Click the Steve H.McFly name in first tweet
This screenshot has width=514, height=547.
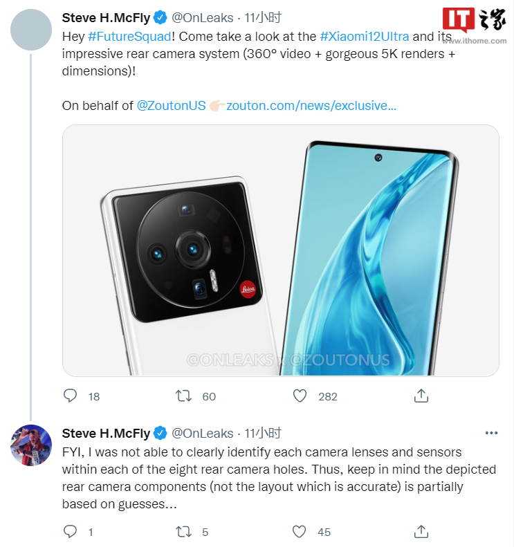pos(106,17)
